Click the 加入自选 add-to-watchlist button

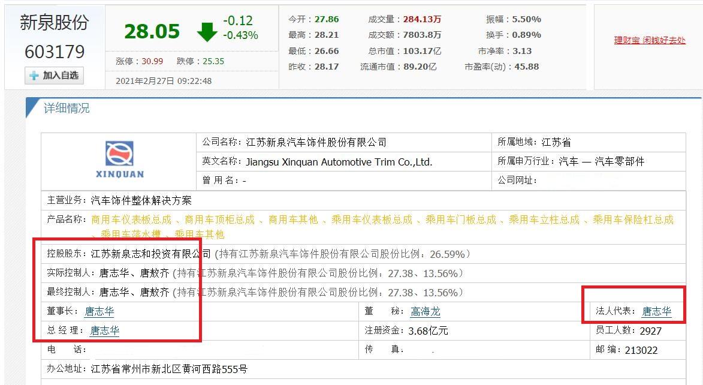click(x=55, y=76)
